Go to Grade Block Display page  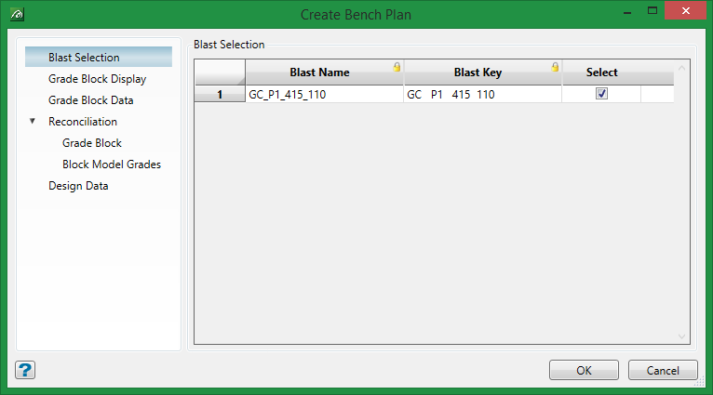click(97, 79)
